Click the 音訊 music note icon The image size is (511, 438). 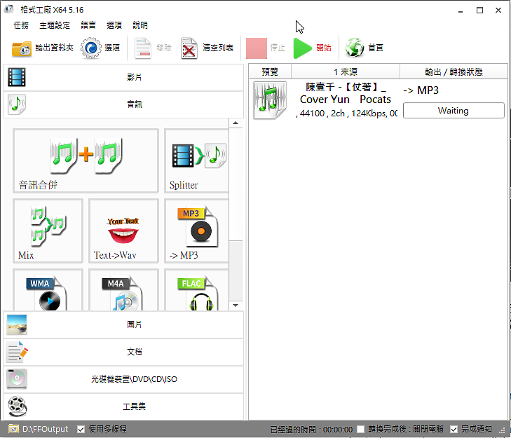tap(17, 104)
